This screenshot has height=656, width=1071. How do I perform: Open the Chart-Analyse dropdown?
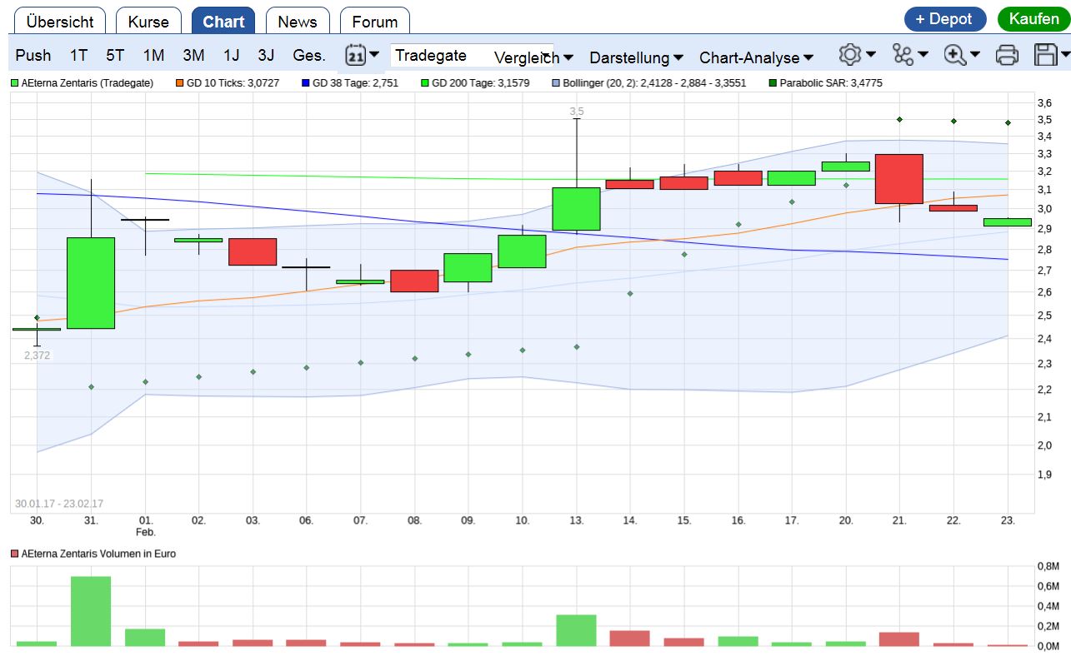(x=756, y=57)
